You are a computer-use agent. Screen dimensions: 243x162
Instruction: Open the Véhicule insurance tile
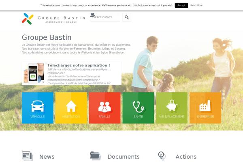[x=38, y=108]
